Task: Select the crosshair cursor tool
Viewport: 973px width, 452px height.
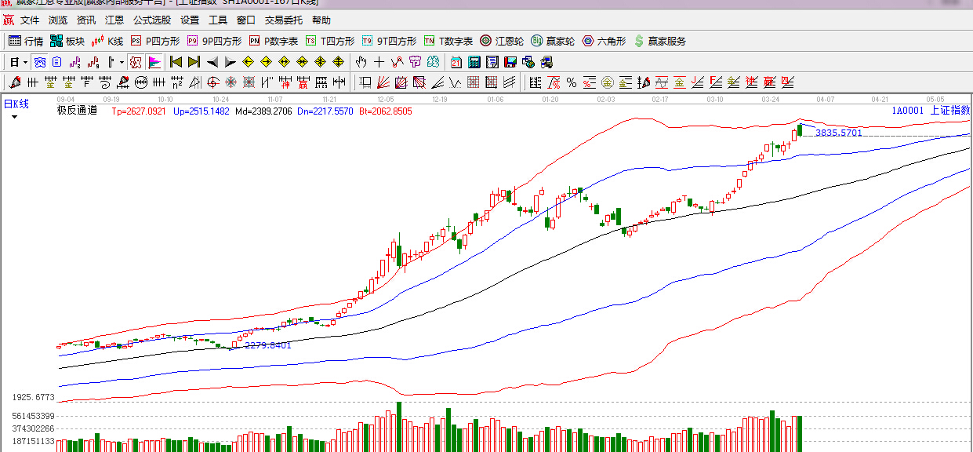Action: [379, 62]
